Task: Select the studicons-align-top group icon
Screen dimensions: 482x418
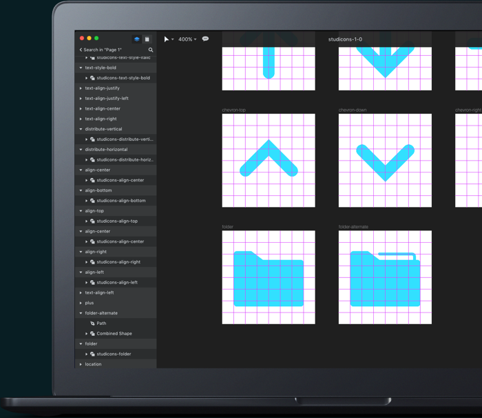Action: (x=92, y=221)
